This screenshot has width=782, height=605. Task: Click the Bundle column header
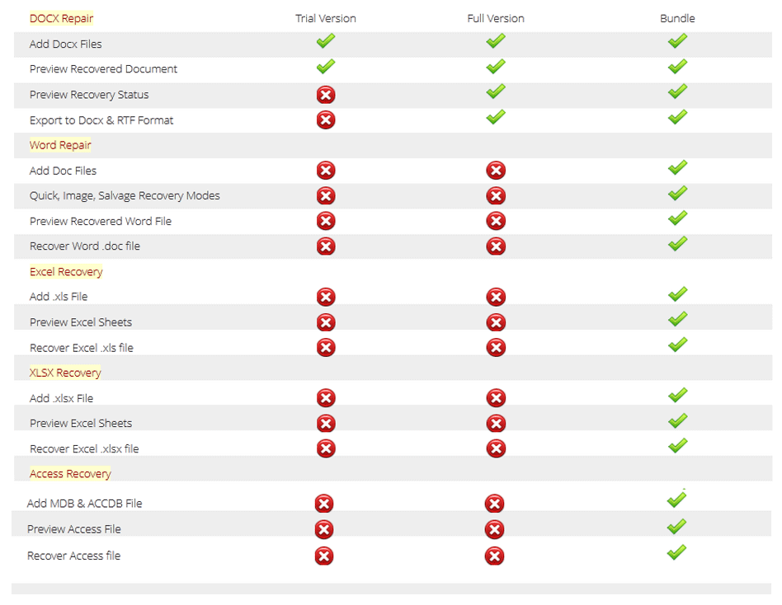coord(677,18)
